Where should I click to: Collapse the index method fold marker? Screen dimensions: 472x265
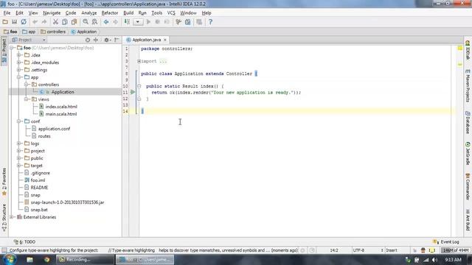tap(139, 86)
